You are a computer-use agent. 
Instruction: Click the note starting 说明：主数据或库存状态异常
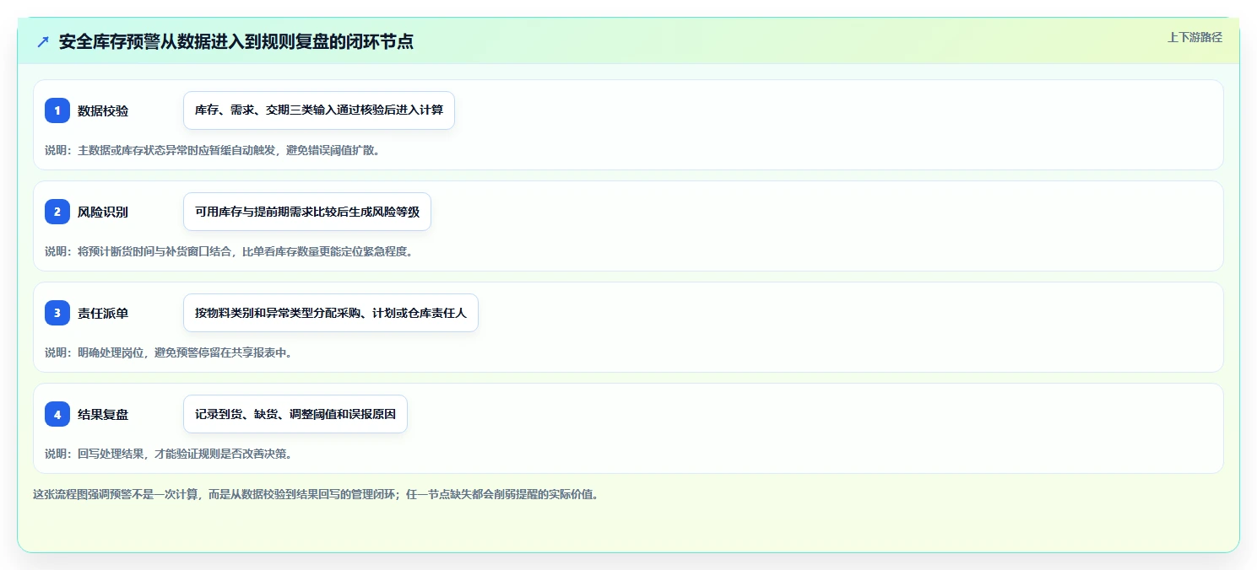tap(212, 150)
